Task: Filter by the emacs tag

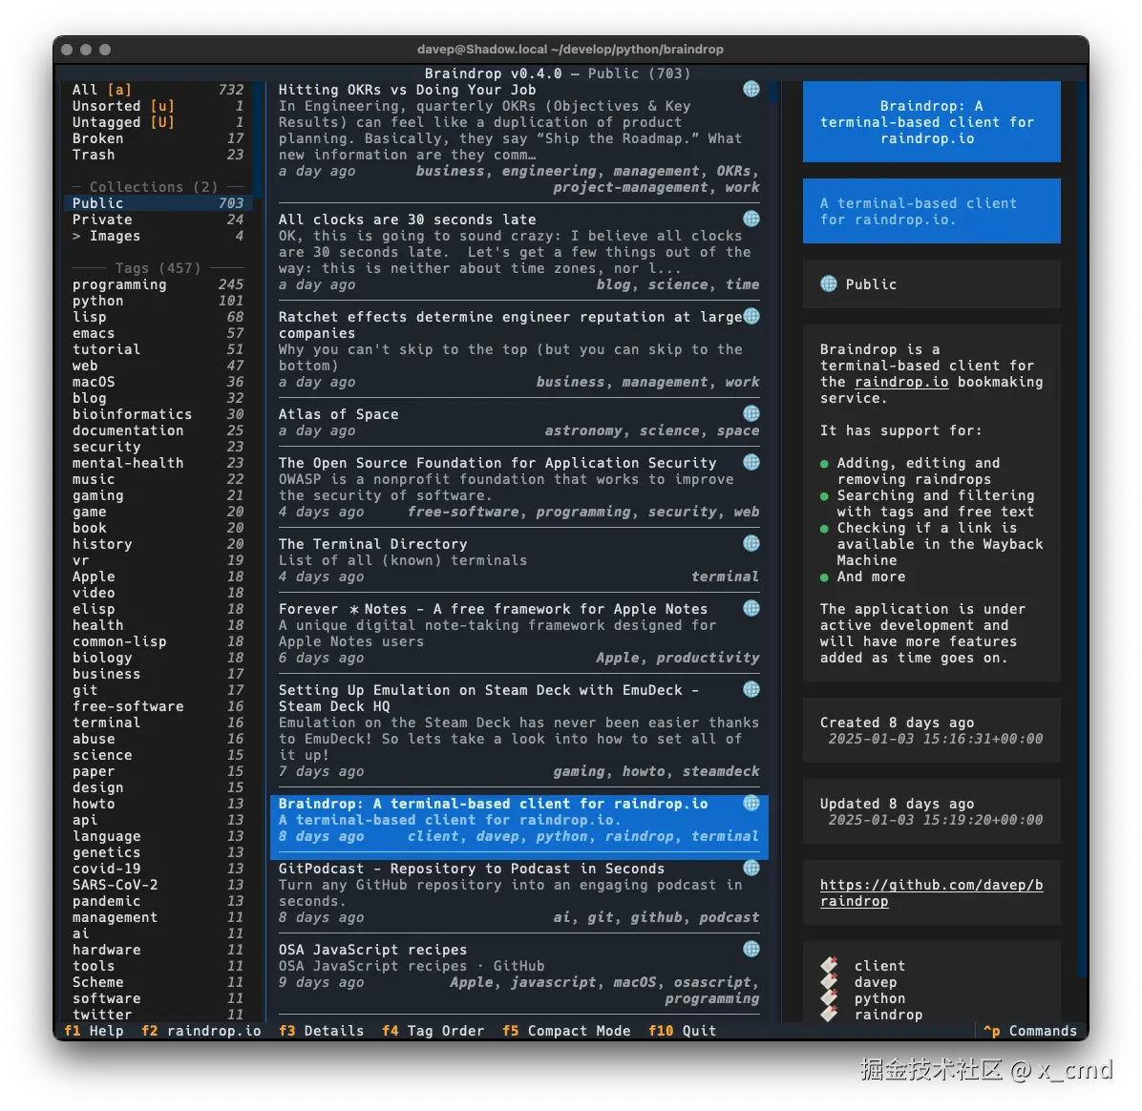Action: click(x=159, y=333)
